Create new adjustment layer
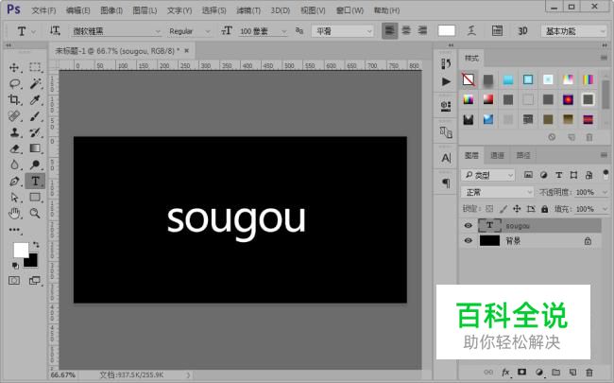The width and height of the screenshot is (614, 383). click(x=539, y=372)
